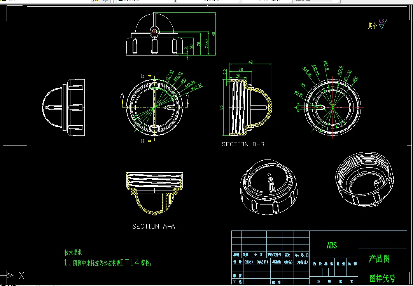Screen dimensions: 413x286
Task: Click the 其余 surface finish note
Action: (x=373, y=26)
